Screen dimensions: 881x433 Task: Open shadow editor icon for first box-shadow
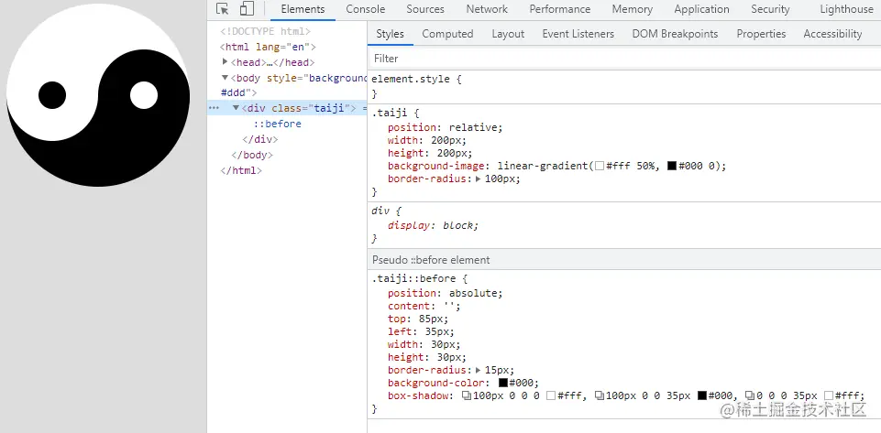tap(467, 396)
